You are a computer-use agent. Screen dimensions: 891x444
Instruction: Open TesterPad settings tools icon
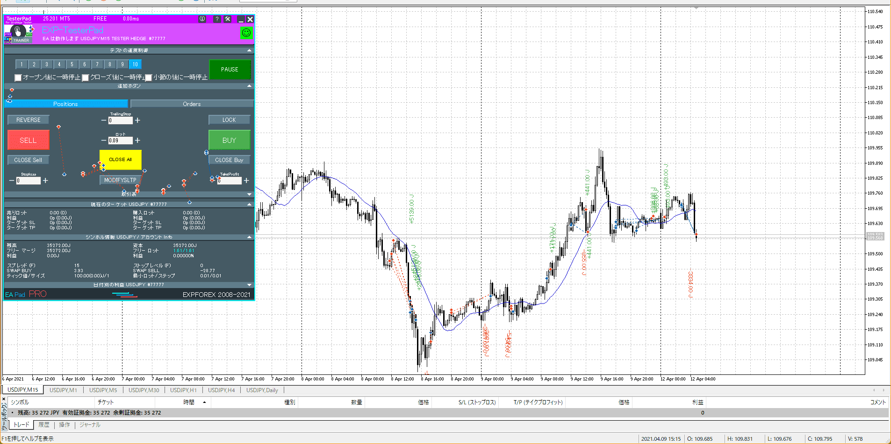click(228, 19)
